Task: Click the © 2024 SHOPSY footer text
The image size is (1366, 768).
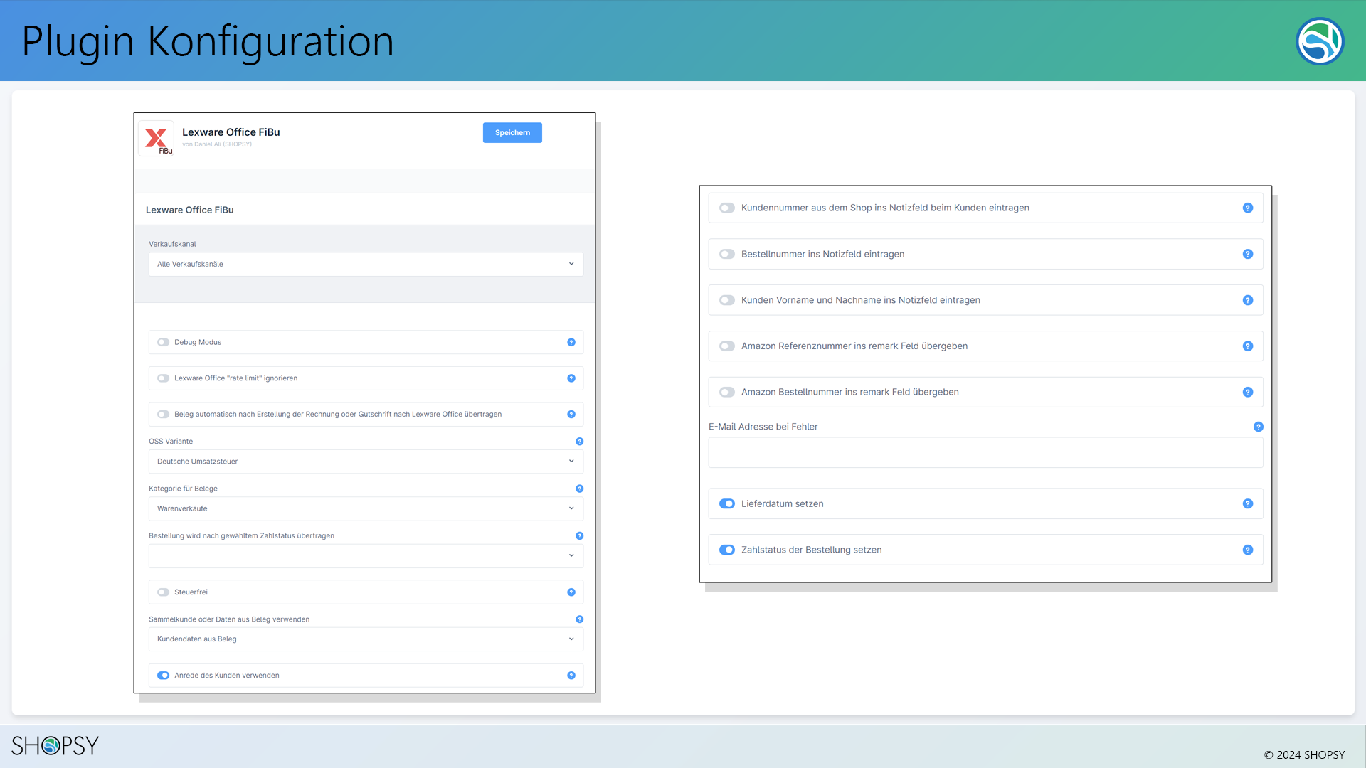Action: point(1304,755)
